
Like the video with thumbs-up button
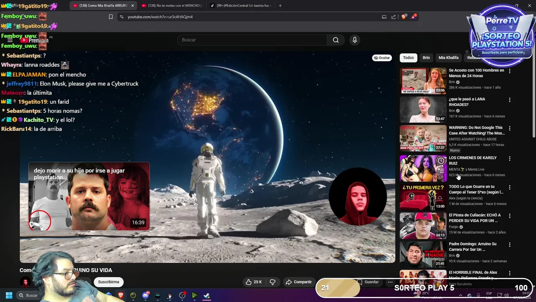[253, 282]
